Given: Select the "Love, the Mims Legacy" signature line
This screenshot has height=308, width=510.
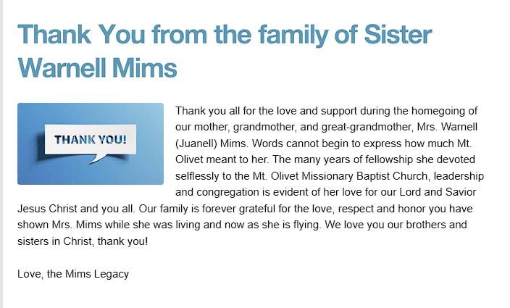Looking at the screenshot, I should pyautogui.click(x=72, y=274).
